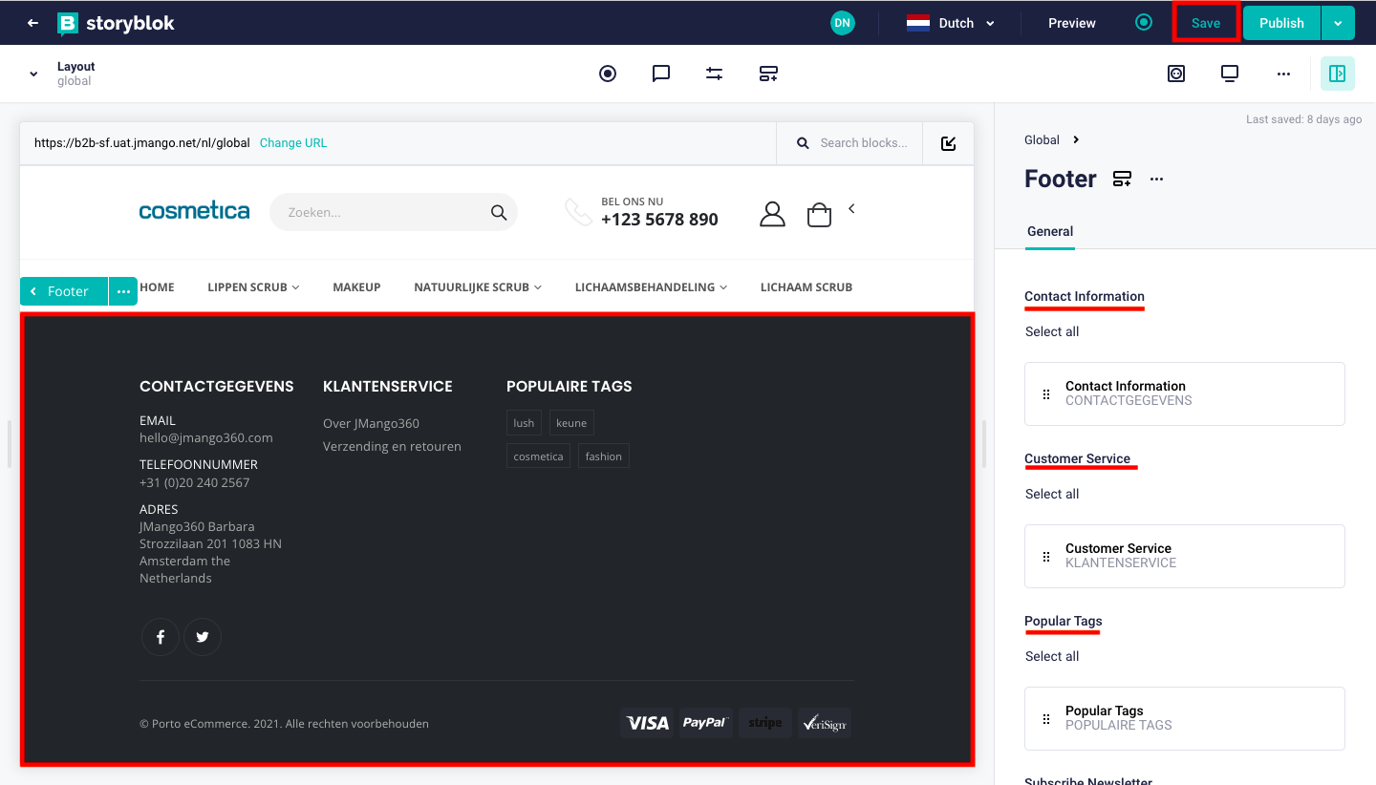
Task: Open the Lippen Scrub menu item
Action: [x=253, y=286]
